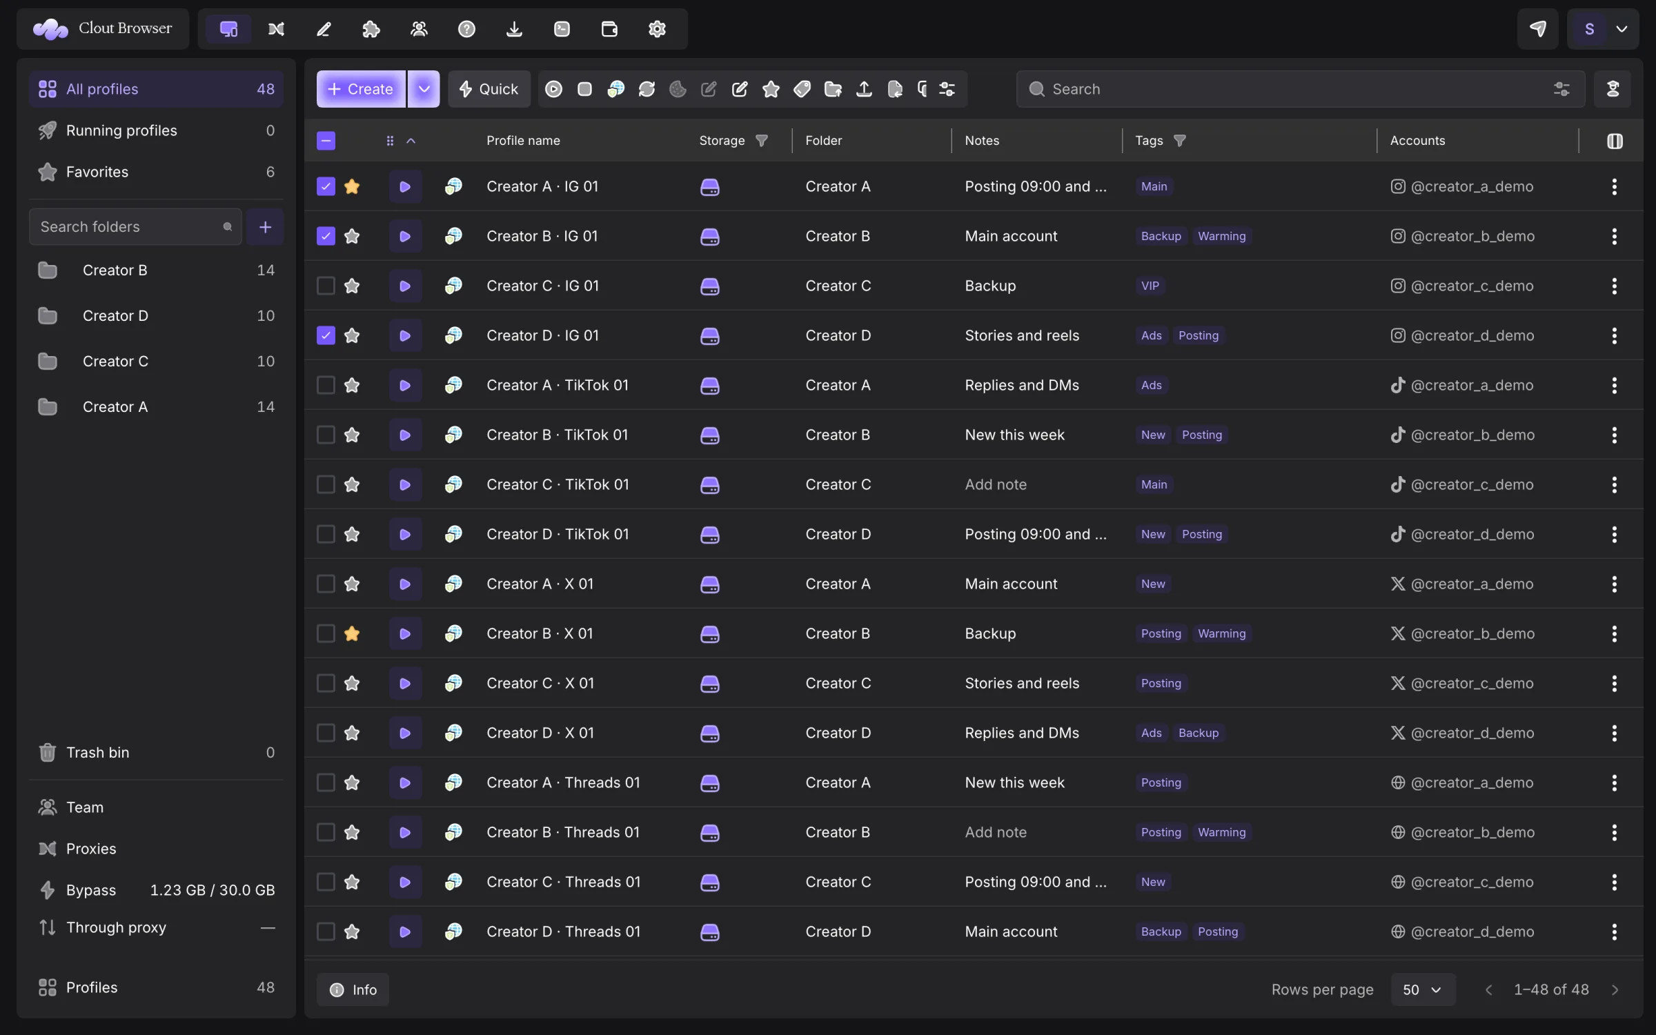
Task: Click the move-to-folder icon in toolbar
Action: tap(833, 89)
